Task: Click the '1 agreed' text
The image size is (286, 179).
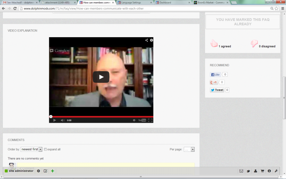Action: coord(225,46)
